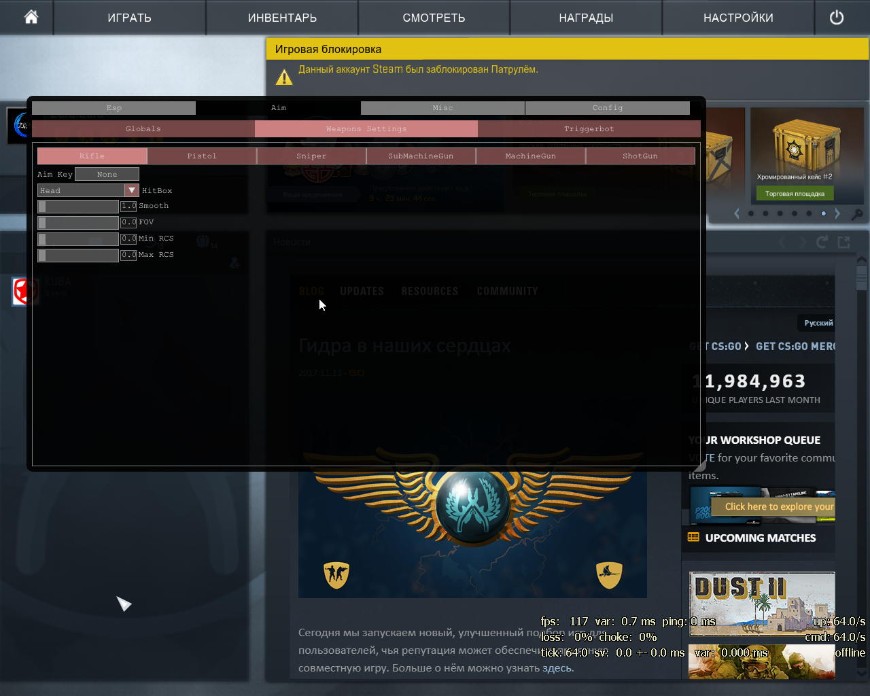Open the Globals sub-tab
This screenshot has width=870, height=696.
tap(143, 128)
